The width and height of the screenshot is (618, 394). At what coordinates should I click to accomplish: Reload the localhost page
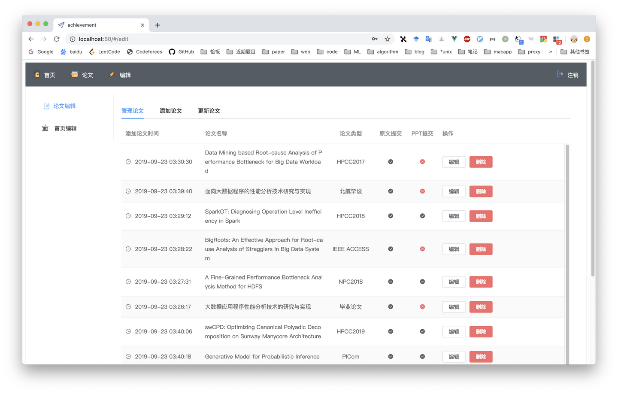tap(57, 39)
